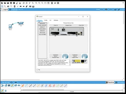Pick the copper cross-over dashed cable

[x=34, y=86]
